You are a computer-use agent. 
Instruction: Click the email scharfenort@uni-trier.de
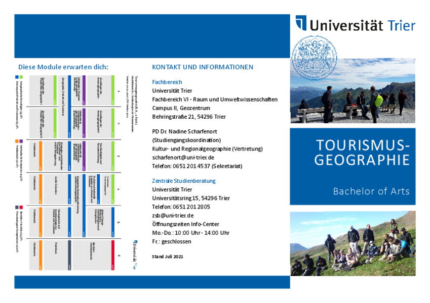pyautogui.click(x=183, y=158)
